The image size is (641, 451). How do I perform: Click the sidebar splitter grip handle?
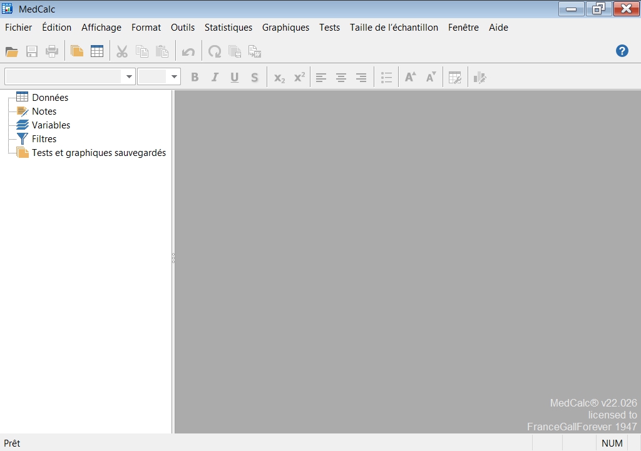tap(173, 258)
